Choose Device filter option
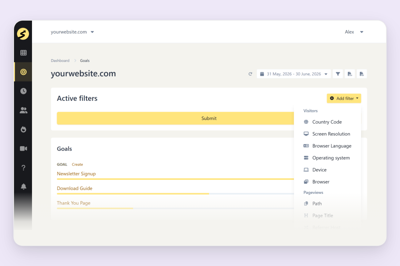Viewport: 400px width, 266px height. click(x=327, y=170)
